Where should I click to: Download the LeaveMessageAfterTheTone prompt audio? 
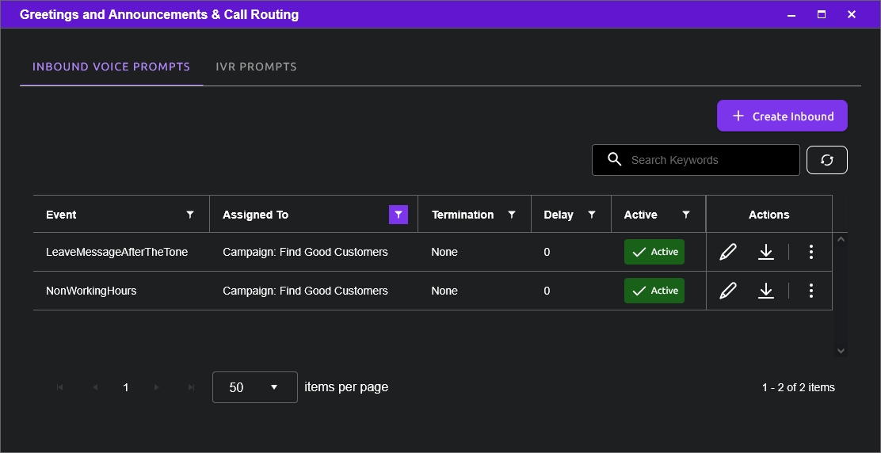click(x=766, y=252)
